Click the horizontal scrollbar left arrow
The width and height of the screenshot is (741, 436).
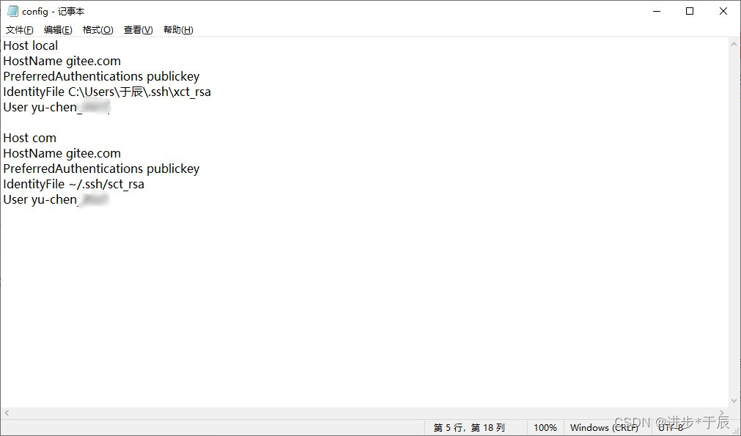point(7,413)
